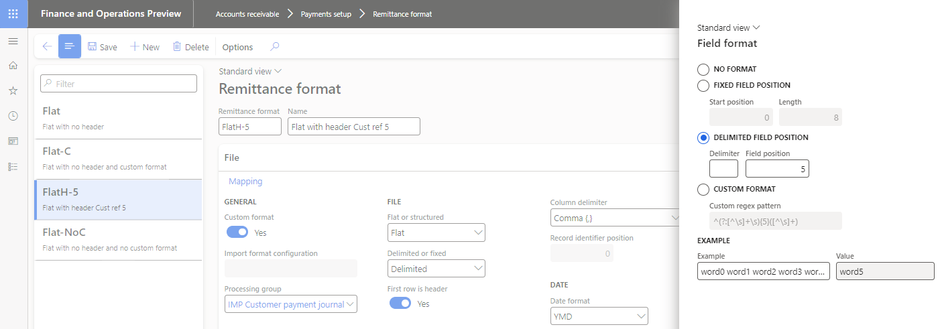Open the Date format dropdown
Screen dimensions: 940x329
coord(599,316)
